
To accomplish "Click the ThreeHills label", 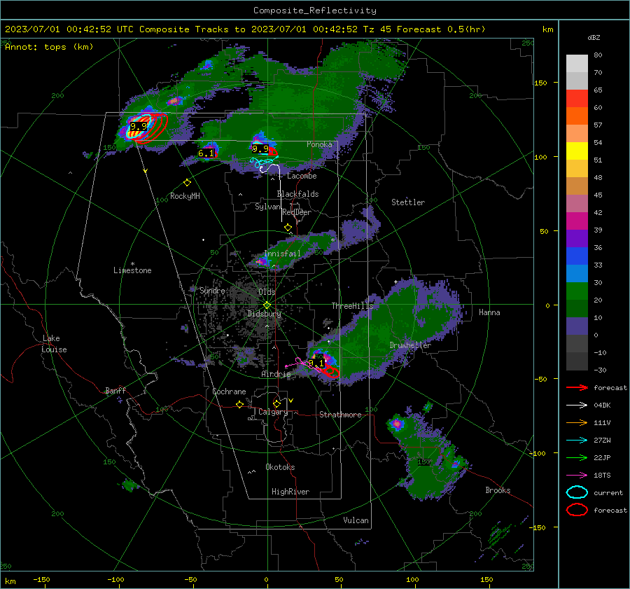I will click(x=352, y=306).
